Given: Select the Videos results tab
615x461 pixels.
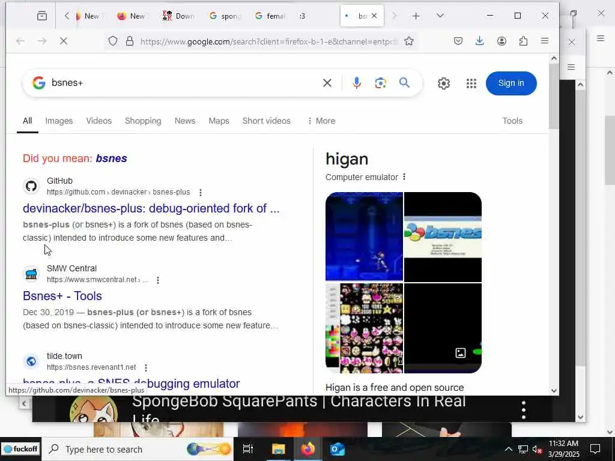Looking at the screenshot, I should click(x=99, y=121).
